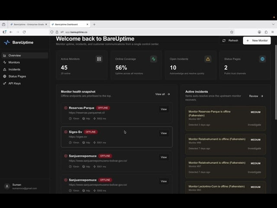Click the browser reload icon
The width and height of the screenshot is (277, 208).
pos(29,32)
